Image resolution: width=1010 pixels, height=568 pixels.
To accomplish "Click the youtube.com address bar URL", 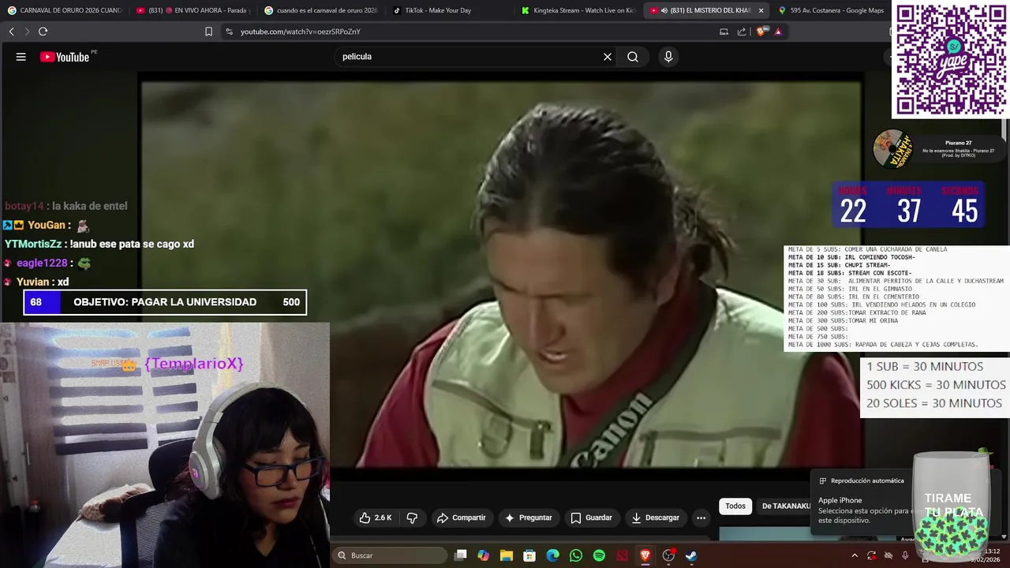I will pyautogui.click(x=300, y=32).
